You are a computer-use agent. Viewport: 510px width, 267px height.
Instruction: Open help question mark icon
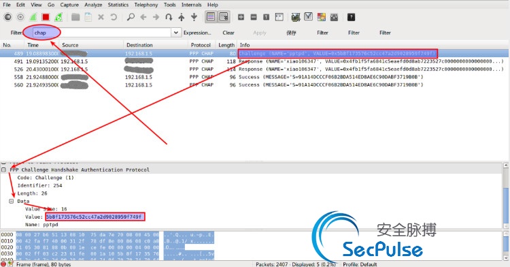[351, 17]
